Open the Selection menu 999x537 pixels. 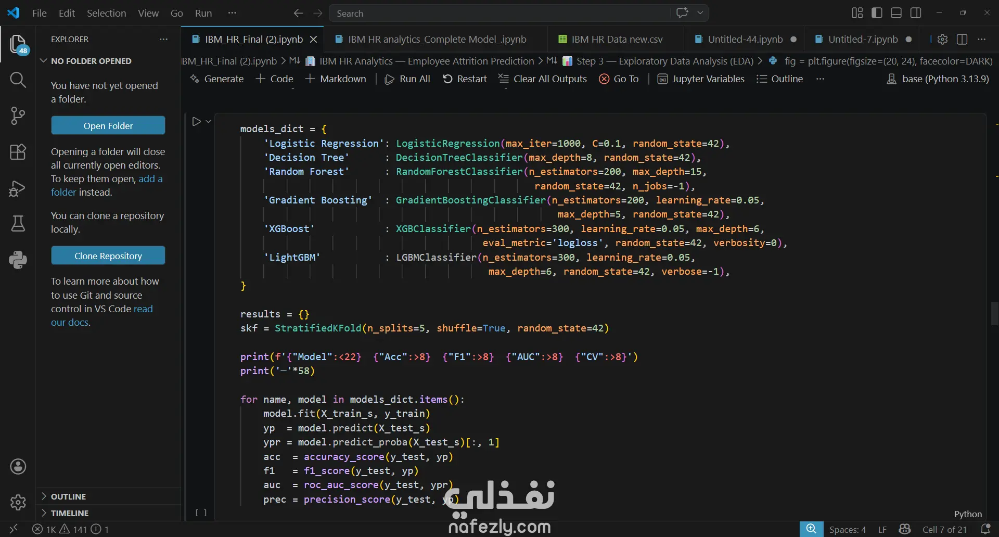106,13
